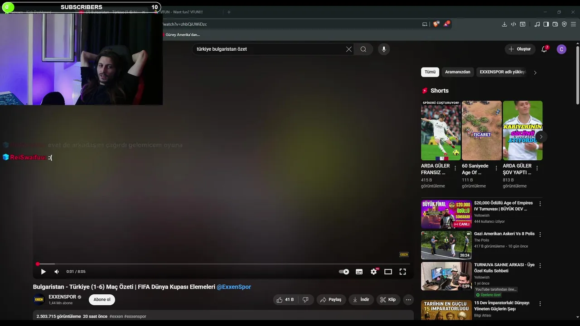Screen dimensions: 580x326
Task: Open Brave Rewards triangle icon
Action: 446,24
